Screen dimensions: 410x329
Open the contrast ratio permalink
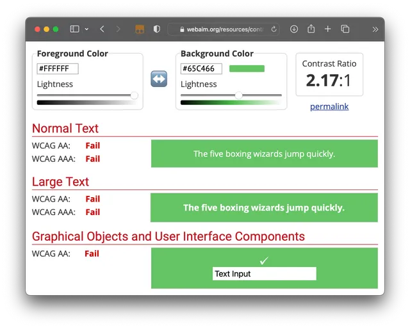[329, 106]
